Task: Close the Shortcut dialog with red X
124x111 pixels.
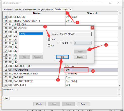Action: 92,28
